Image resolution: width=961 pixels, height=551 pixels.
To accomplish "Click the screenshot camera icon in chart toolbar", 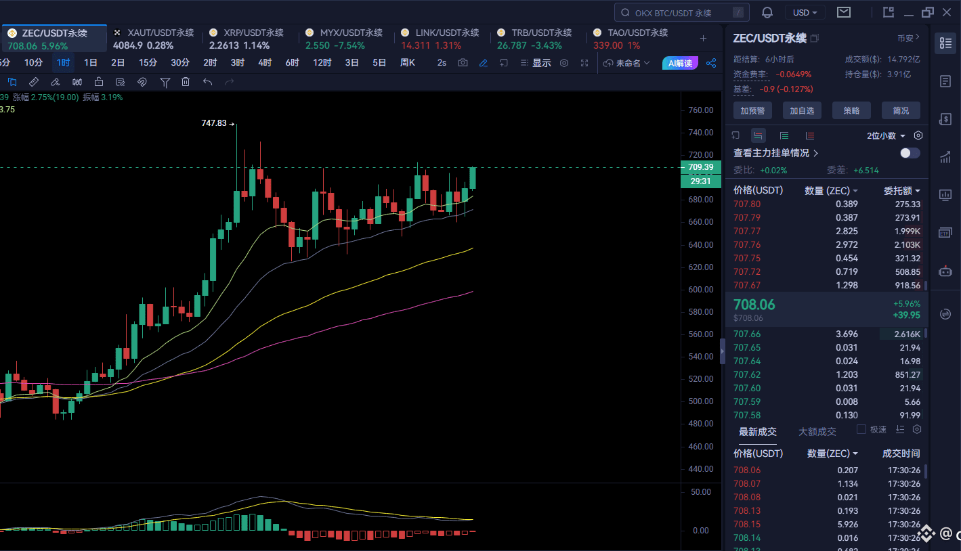I will pos(463,63).
